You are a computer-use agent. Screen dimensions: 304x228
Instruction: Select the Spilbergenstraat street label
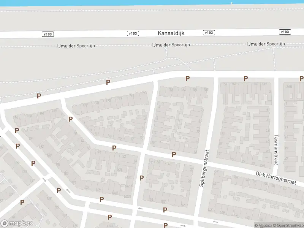tap(204, 168)
